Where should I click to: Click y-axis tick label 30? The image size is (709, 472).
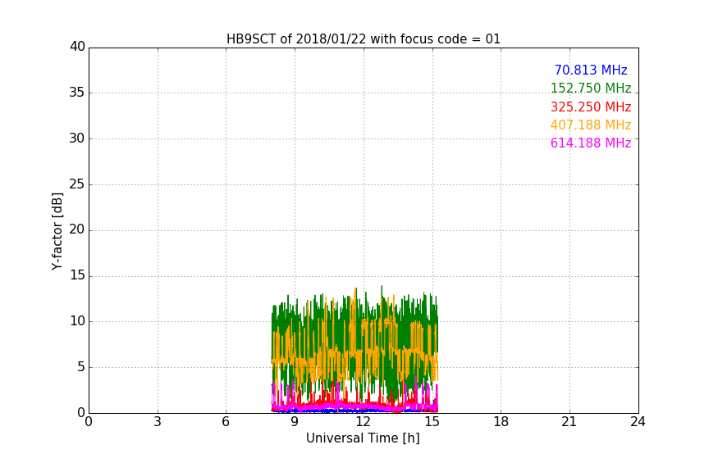[x=77, y=138]
